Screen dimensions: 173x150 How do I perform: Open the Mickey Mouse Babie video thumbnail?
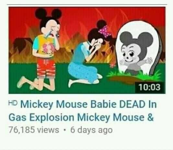(87, 50)
